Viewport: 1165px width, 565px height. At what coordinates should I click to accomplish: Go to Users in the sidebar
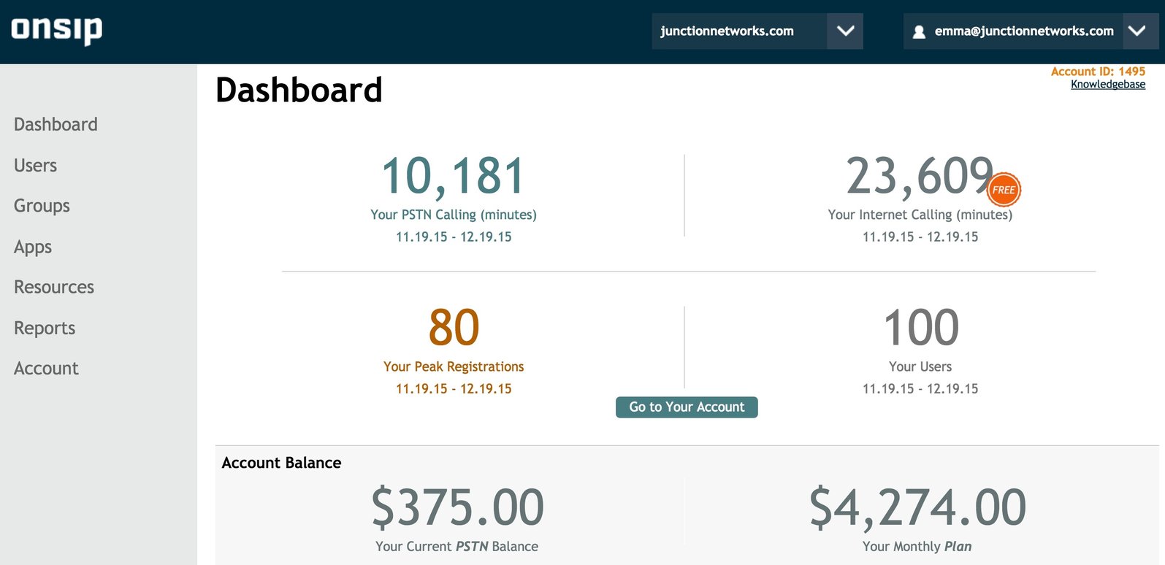pyautogui.click(x=35, y=166)
